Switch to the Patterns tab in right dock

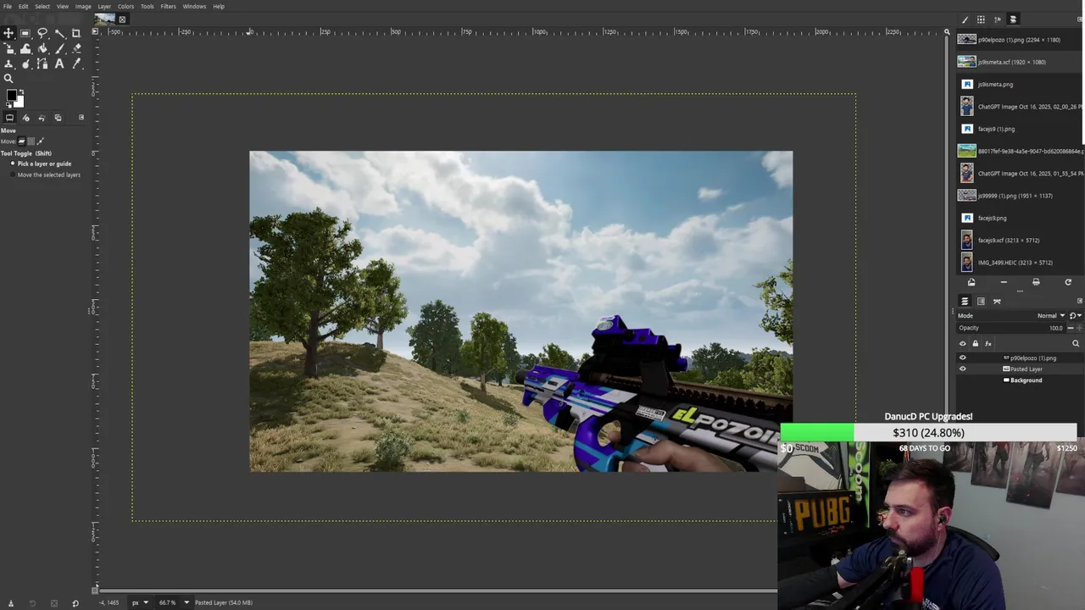coord(981,19)
